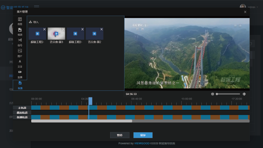Click the admin avatar in the header
Viewport: 263px width, 148px height.
243,7
